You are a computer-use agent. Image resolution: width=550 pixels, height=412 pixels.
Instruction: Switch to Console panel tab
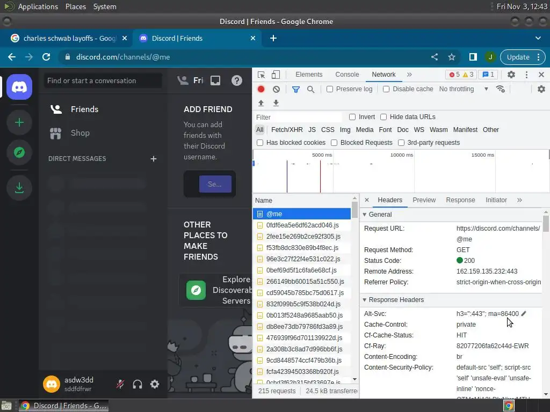pyautogui.click(x=347, y=74)
